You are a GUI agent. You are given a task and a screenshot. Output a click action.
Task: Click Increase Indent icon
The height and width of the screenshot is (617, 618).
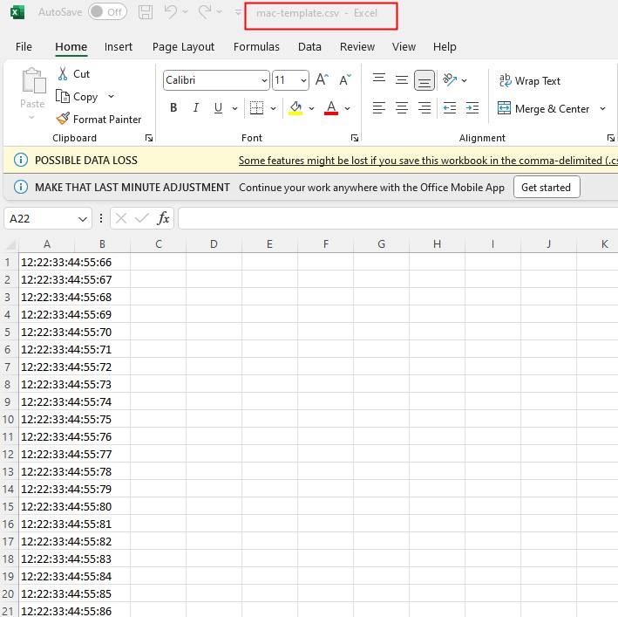click(x=472, y=107)
